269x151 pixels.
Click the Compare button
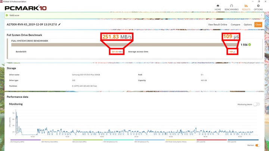click(235, 25)
